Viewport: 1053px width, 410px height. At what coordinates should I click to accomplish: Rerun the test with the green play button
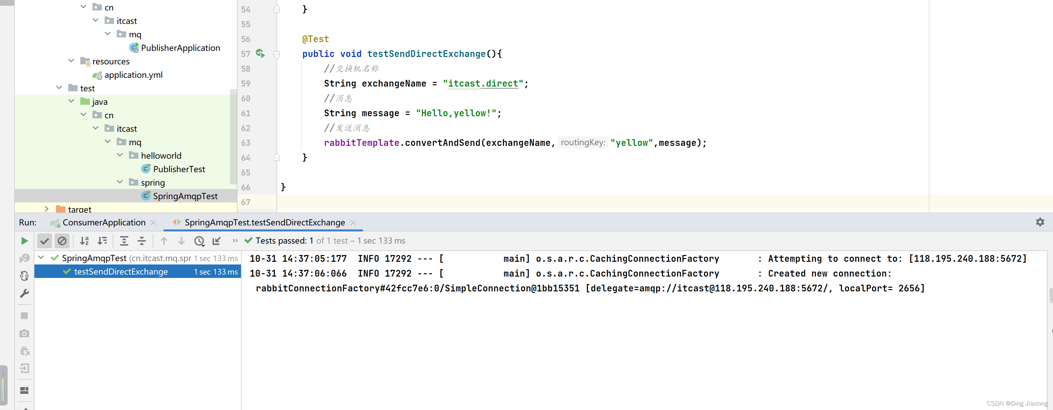coord(25,241)
